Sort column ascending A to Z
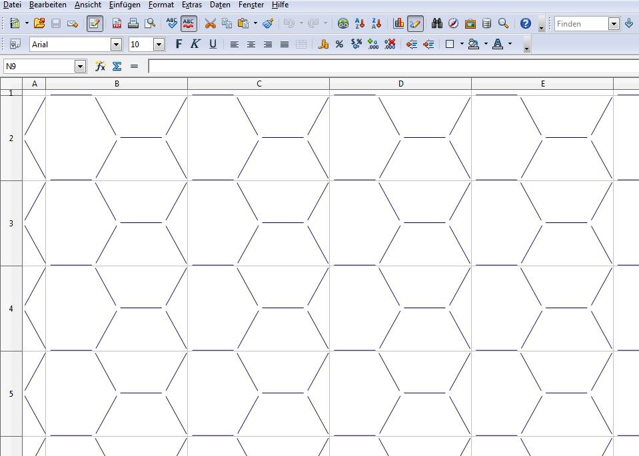The height and width of the screenshot is (456, 639). pos(360,23)
